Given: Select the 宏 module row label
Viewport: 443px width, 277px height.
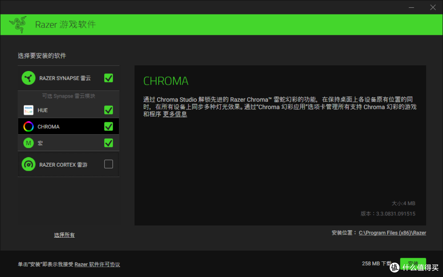Looking at the screenshot, I should coord(40,143).
